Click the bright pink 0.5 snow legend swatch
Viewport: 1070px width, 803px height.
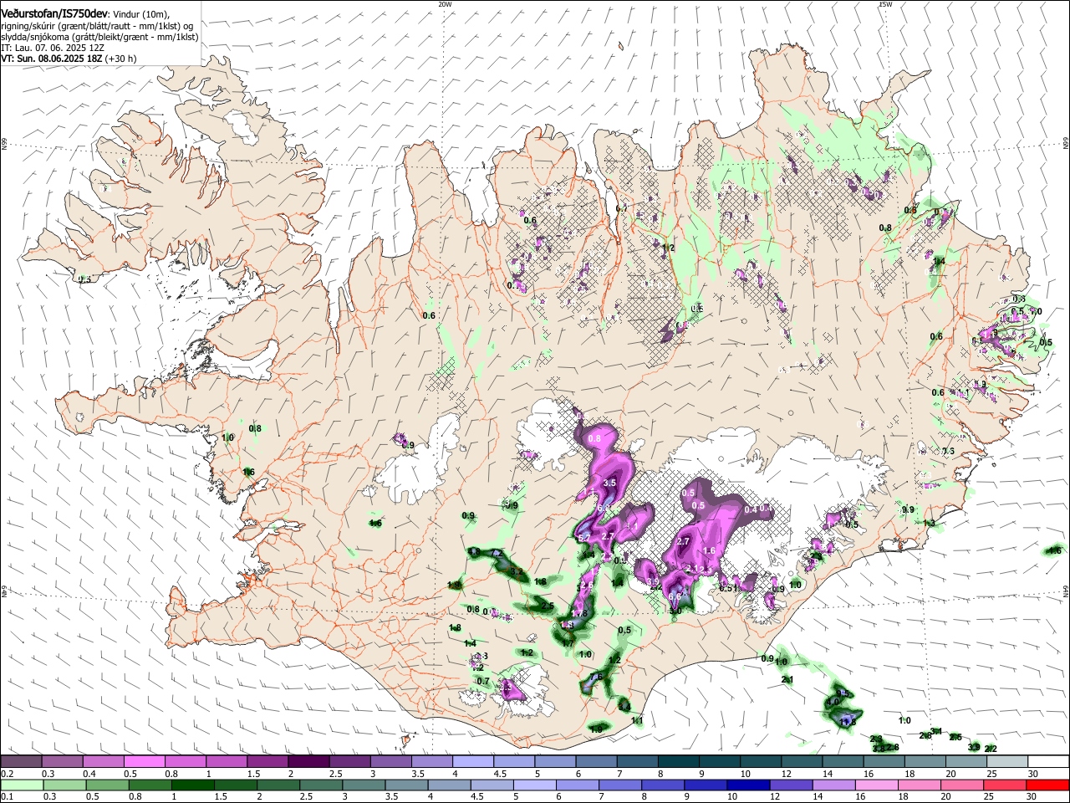(144, 762)
